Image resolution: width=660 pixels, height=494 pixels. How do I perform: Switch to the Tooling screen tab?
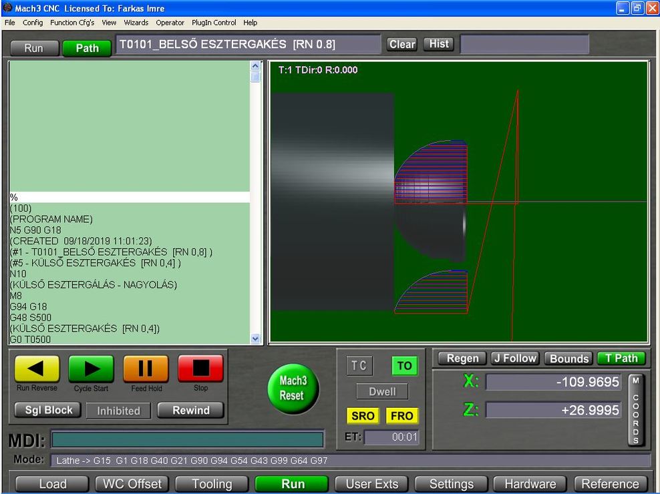tap(212, 484)
